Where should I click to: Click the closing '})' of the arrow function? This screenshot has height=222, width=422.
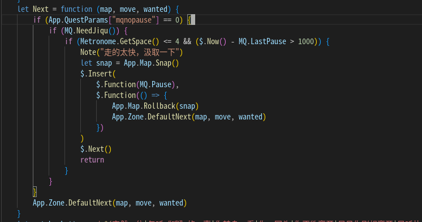pyautogui.click(x=100, y=127)
